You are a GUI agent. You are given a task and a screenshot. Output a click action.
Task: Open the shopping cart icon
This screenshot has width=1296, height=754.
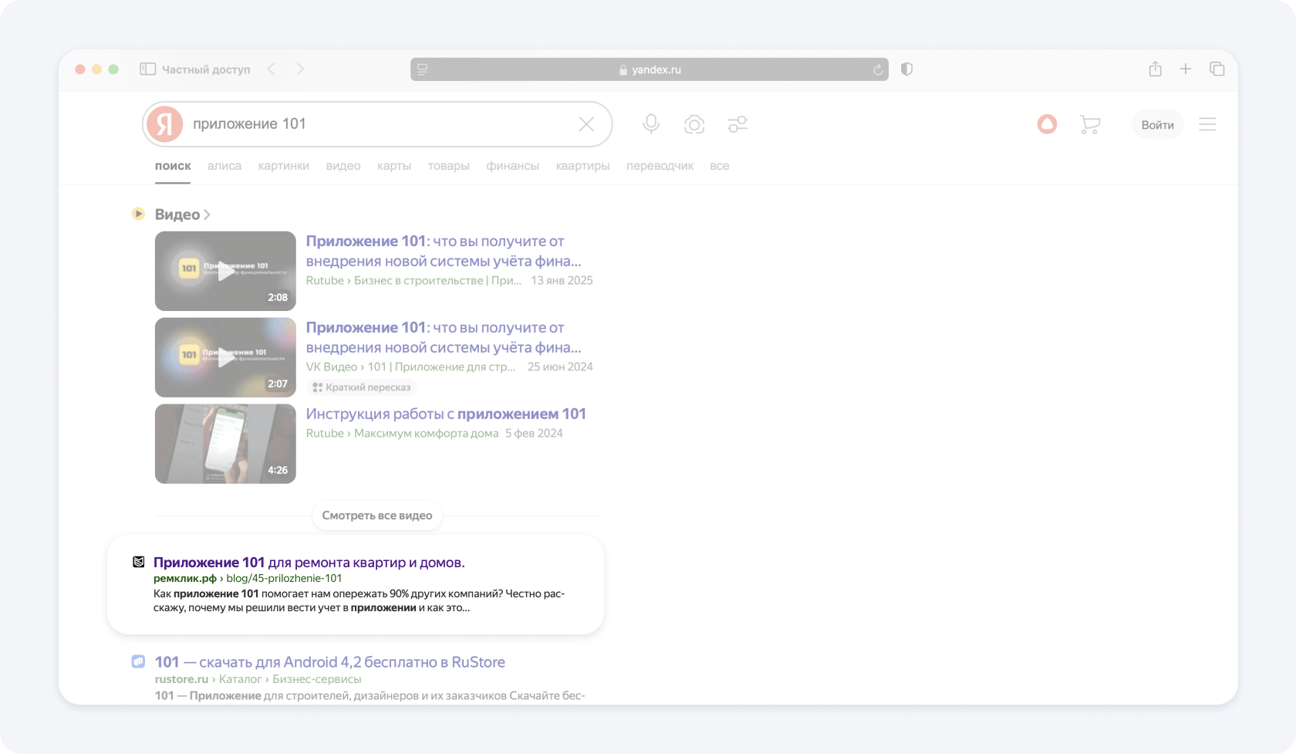coord(1090,124)
